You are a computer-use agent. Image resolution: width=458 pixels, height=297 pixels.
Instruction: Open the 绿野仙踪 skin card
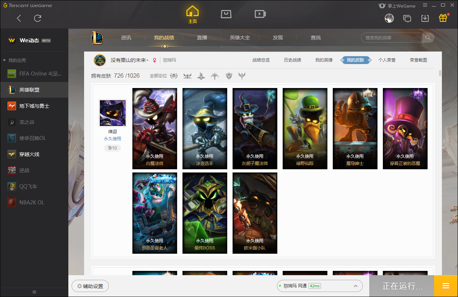305,128
